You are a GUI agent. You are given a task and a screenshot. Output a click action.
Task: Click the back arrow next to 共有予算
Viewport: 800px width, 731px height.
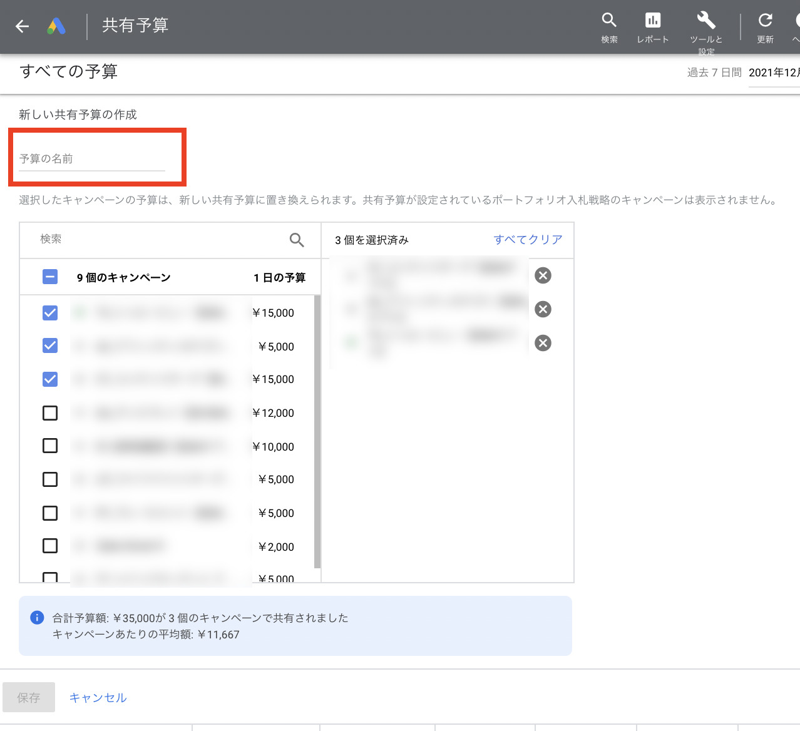(22, 26)
